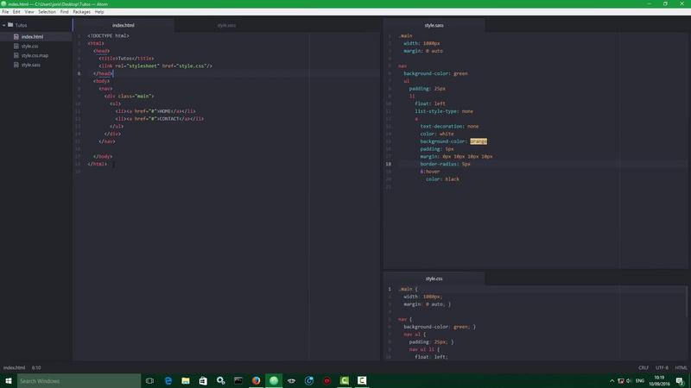Click the network icon in system tray
691x388 pixels.
[620, 381]
